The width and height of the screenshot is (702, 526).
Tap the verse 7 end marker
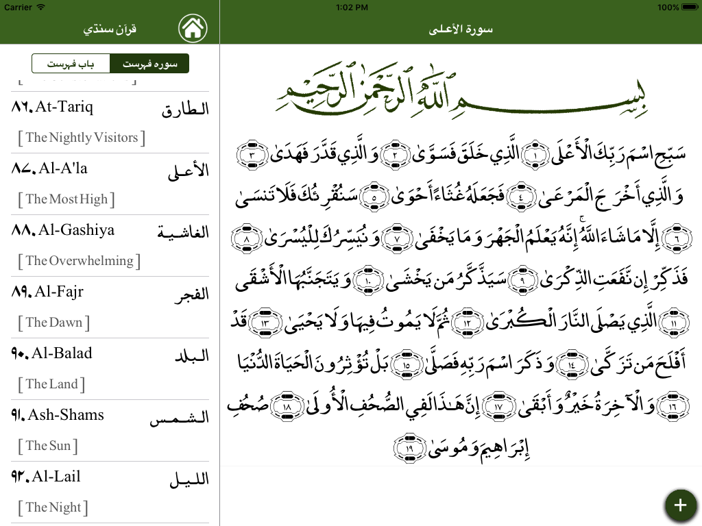point(397,238)
